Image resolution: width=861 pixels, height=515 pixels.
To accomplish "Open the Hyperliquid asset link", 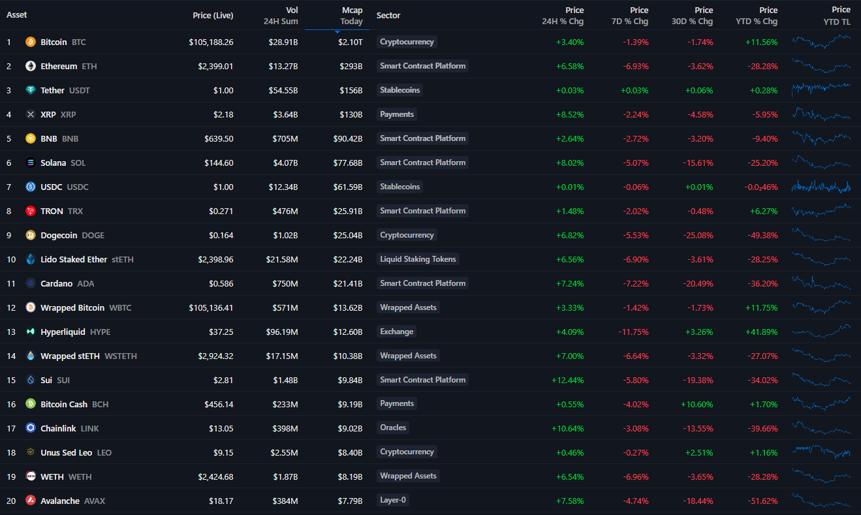I will [x=63, y=332].
